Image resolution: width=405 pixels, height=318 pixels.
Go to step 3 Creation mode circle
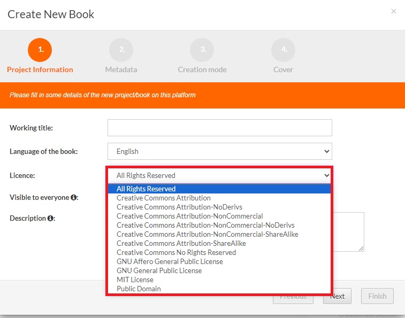(202, 50)
